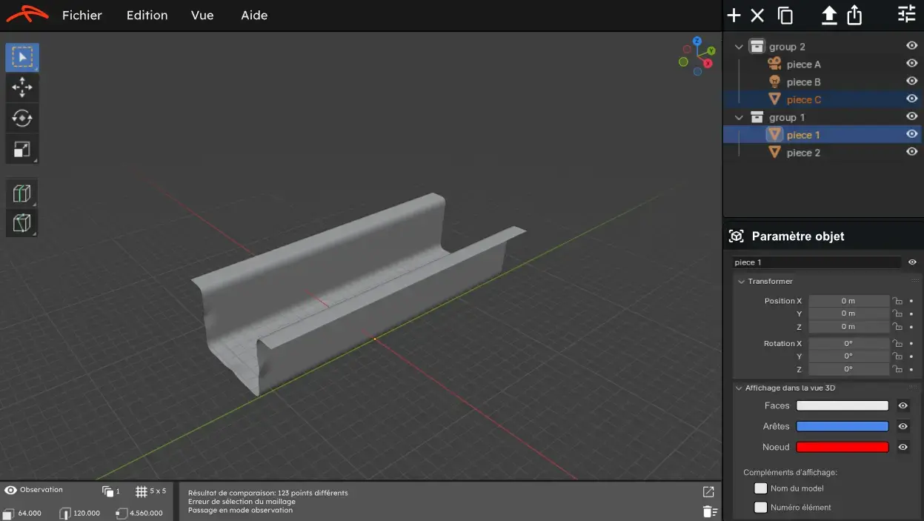Toggle visibility of group 2
The height and width of the screenshot is (521, 924).
coord(912,46)
